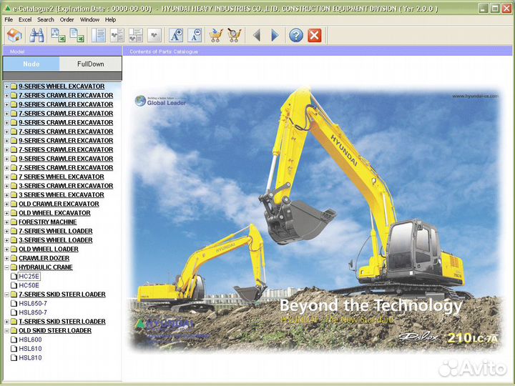Click the HC25E document icon
515x386 pixels.
click(14, 277)
